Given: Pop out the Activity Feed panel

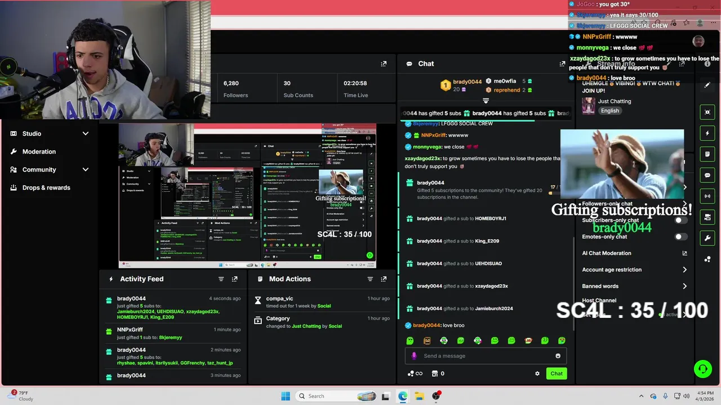Looking at the screenshot, I should pyautogui.click(x=235, y=279).
